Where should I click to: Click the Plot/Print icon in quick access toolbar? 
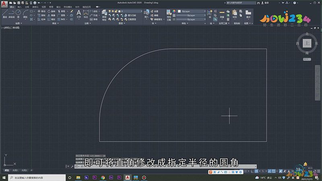pos(35,3)
